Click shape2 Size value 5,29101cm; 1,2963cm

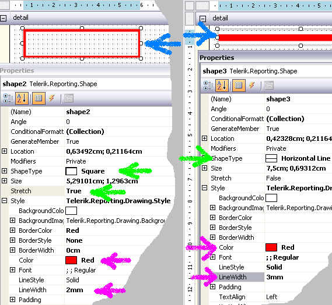click(x=102, y=181)
